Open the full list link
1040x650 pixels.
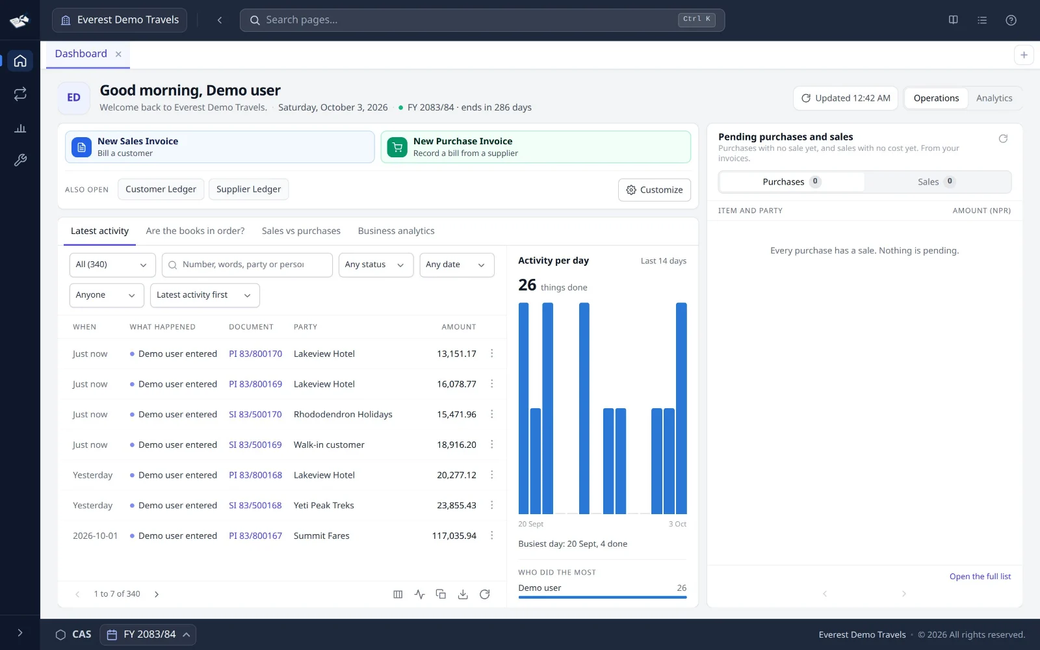click(x=980, y=577)
